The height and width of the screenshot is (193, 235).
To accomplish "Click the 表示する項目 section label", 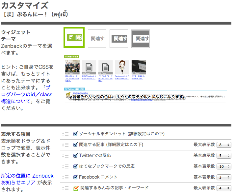I will tap(16, 134).
